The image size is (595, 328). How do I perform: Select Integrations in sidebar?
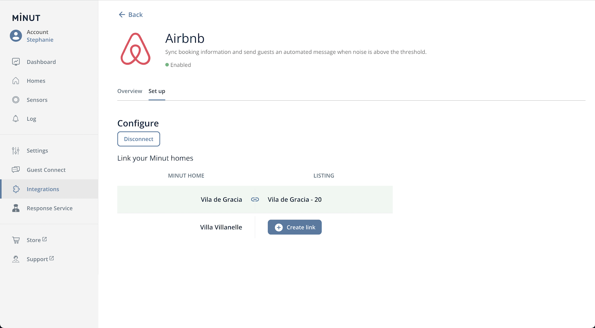point(49,189)
